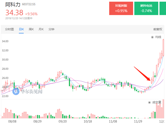
Task: Open the 周K weekly chart tab
Action: point(31,29)
